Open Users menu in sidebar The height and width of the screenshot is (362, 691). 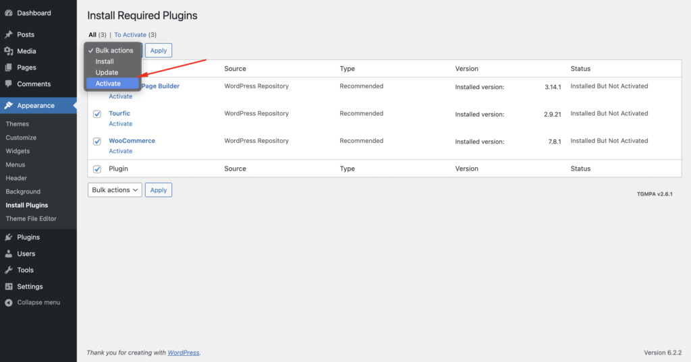26,253
